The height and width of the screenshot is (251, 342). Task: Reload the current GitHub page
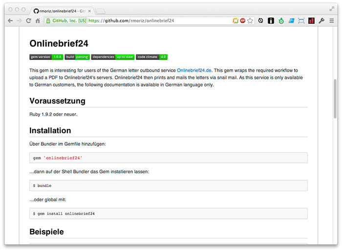pos(29,21)
